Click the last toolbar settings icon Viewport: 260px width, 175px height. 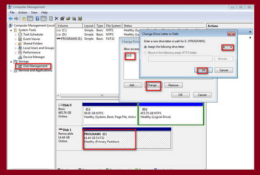(80, 18)
